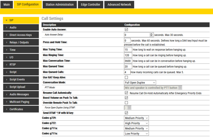Click the Relays / Outputs arrow icon
The height and width of the screenshot is (138, 213).
[x=7, y=43]
